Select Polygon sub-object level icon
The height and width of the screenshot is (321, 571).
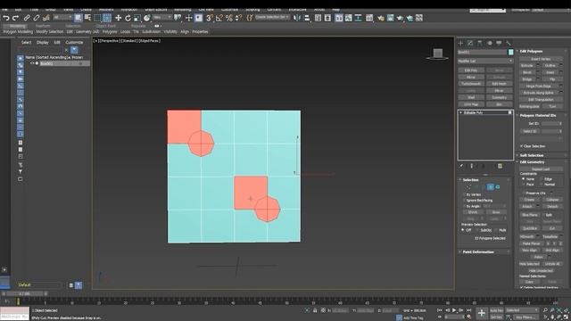pyautogui.click(x=491, y=187)
